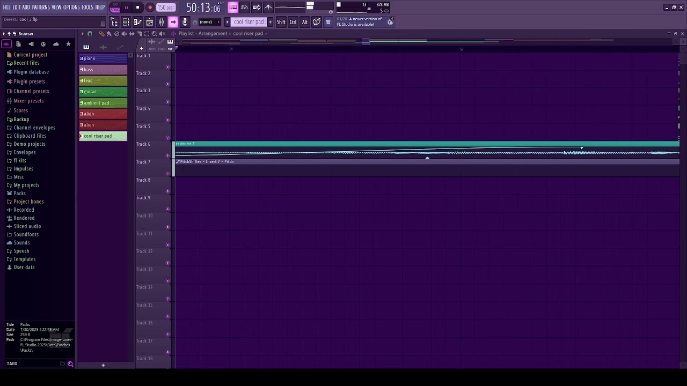687x386 pixels.
Task: Expand the Packs folder
Action: click(x=16, y=194)
